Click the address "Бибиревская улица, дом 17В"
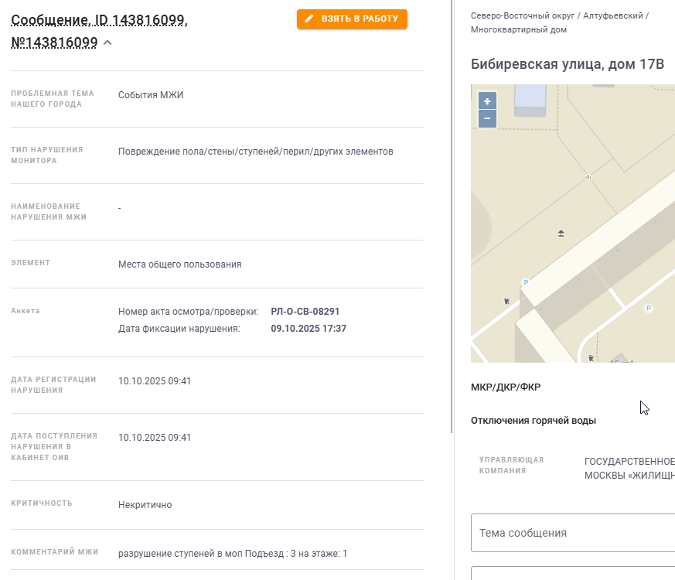This screenshot has width=675, height=580. (x=567, y=64)
